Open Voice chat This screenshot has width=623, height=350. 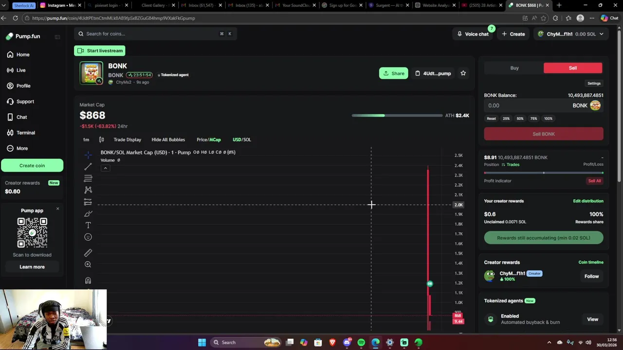coord(473,34)
